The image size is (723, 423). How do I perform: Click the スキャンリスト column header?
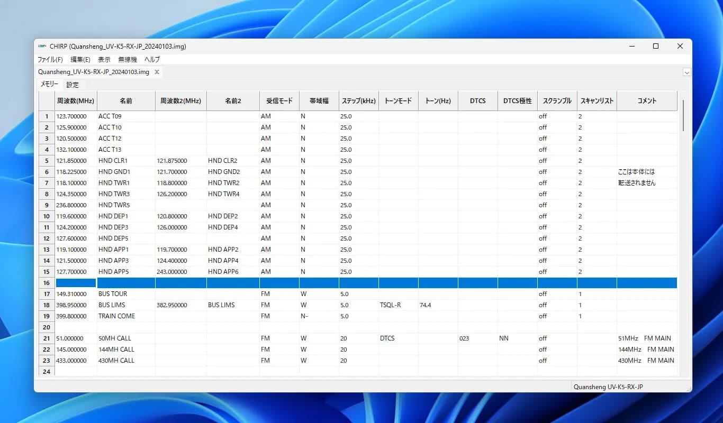(x=597, y=101)
